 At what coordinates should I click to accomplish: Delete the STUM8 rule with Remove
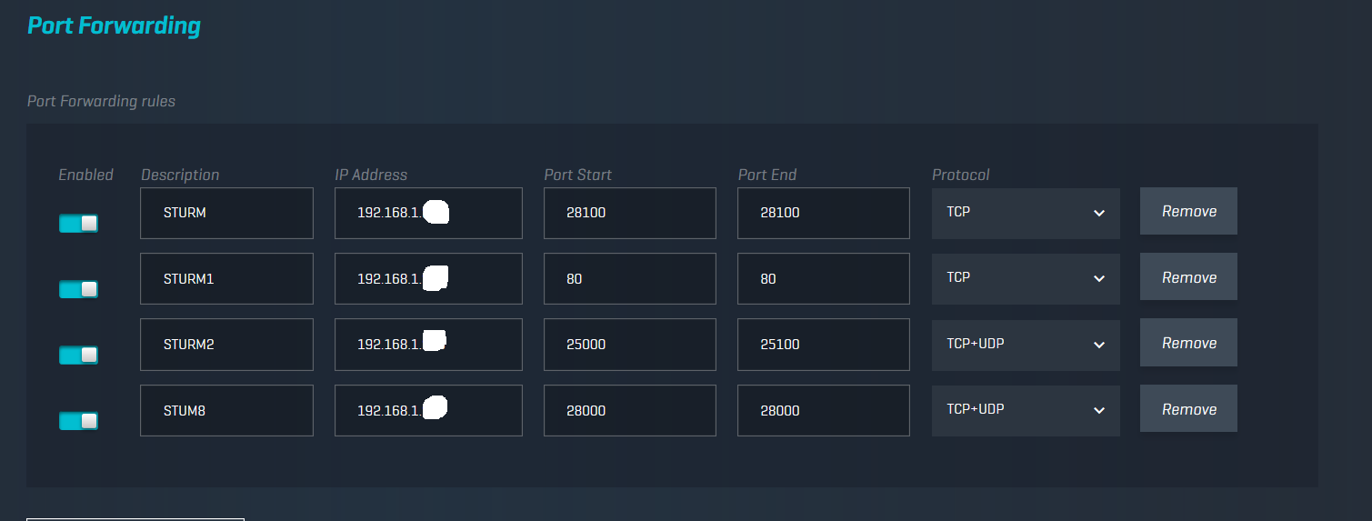(1188, 409)
